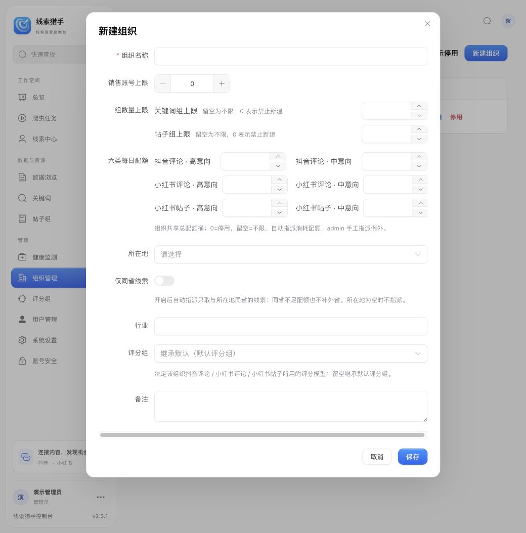Click the 快速查找 search box

click(50, 55)
